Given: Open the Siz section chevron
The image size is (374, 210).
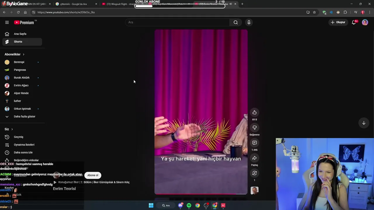Looking at the screenshot, I should tap(12, 129).
